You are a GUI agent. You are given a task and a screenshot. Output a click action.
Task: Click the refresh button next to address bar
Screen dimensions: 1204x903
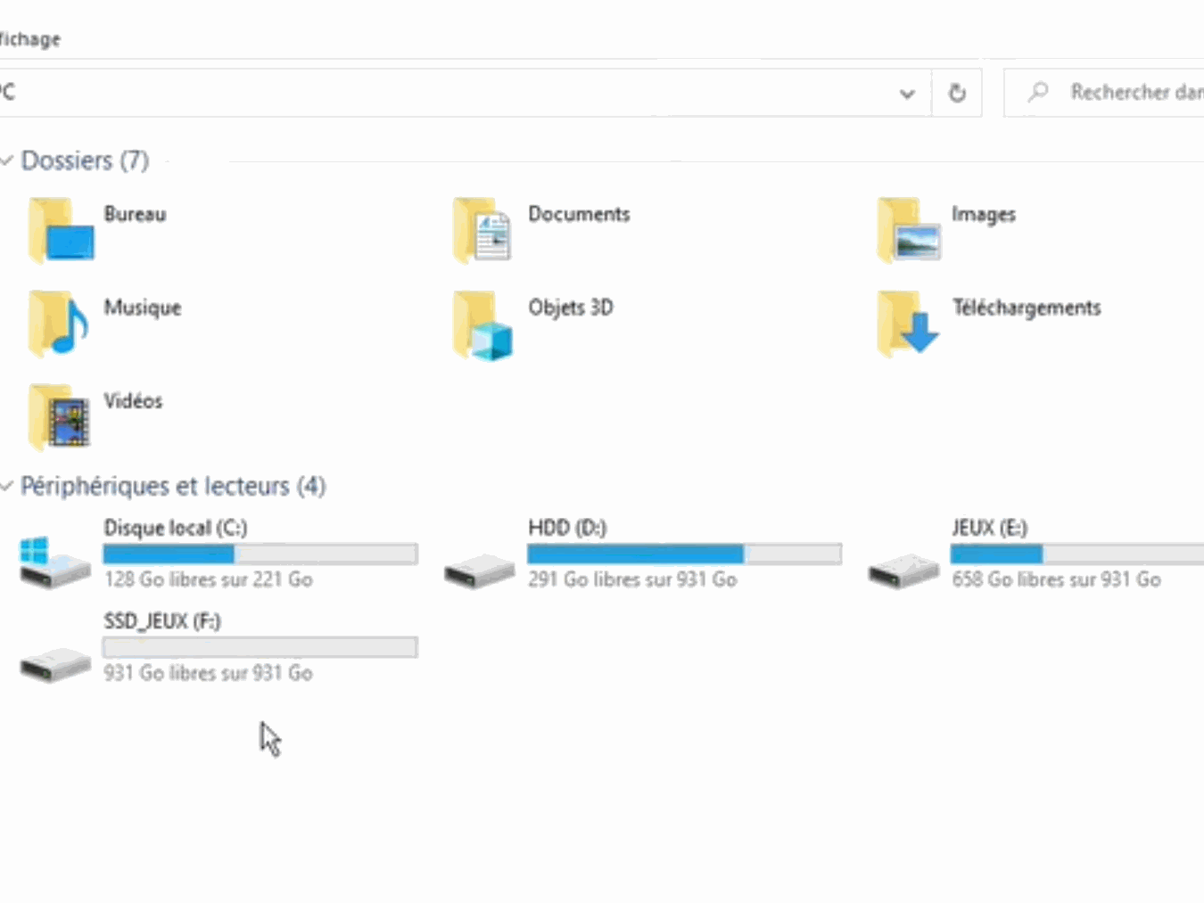pos(957,93)
